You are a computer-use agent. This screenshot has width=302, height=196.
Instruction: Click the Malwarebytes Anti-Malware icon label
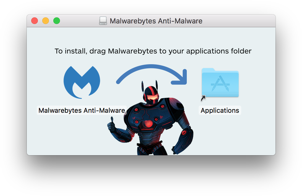pos(82,111)
